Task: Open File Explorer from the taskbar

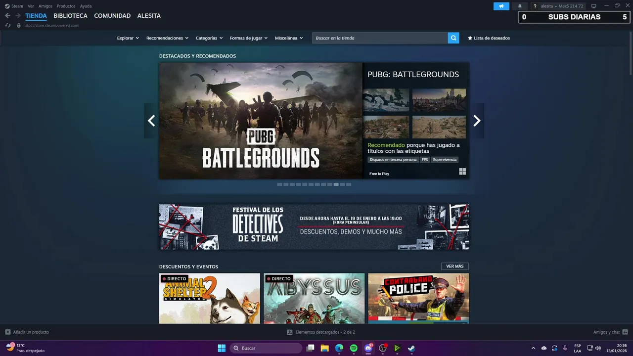Action: (x=325, y=348)
